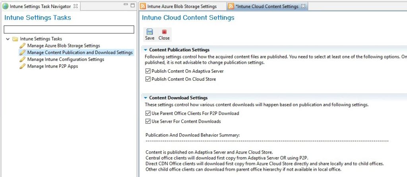This screenshot has width=407, height=177.
Task: Click line starting 'Direct CDN Office clients'
Action: coord(264,164)
